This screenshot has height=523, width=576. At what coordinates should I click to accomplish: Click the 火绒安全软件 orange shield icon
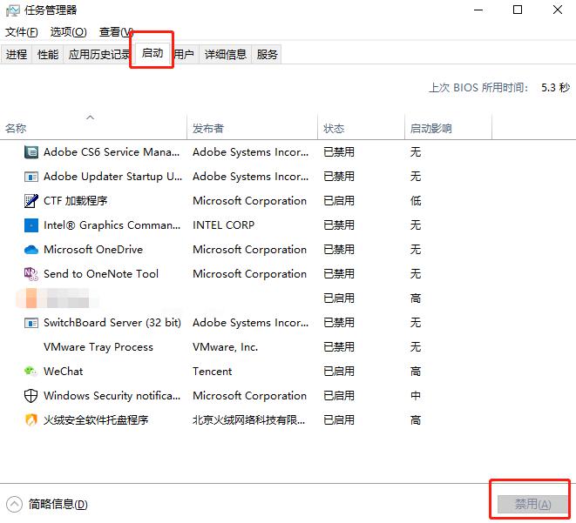pos(31,420)
